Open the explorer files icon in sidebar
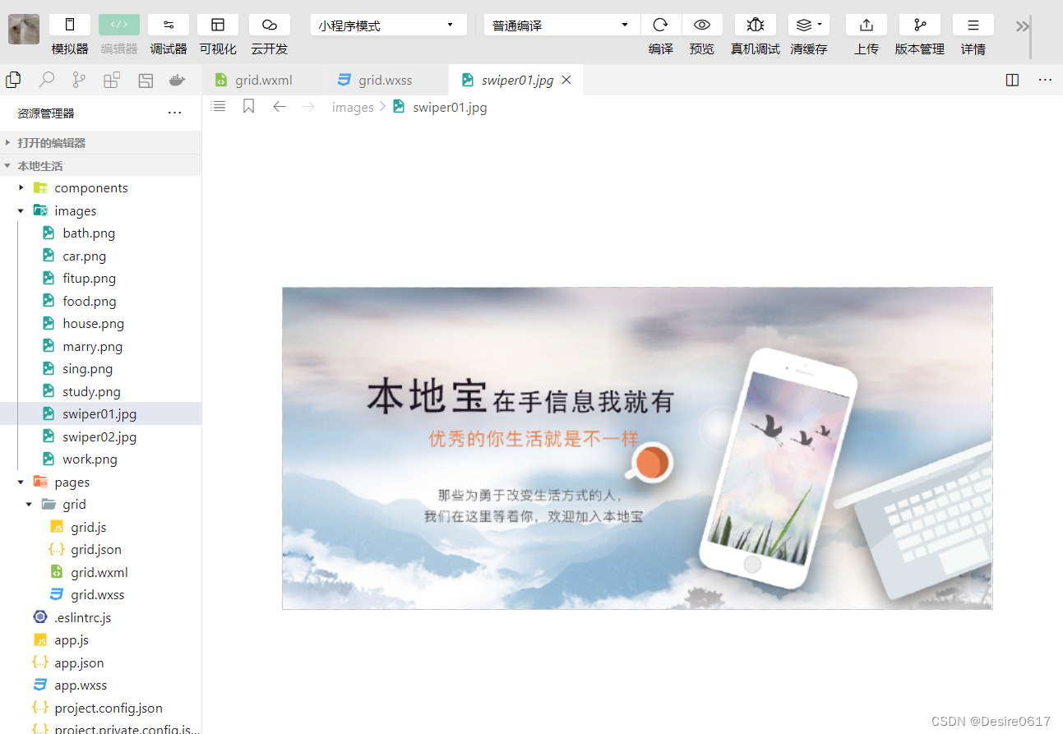This screenshot has width=1063, height=734. tap(13, 80)
